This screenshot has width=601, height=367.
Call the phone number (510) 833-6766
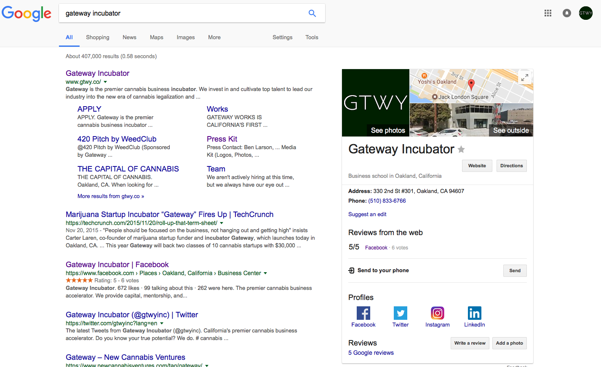click(387, 201)
